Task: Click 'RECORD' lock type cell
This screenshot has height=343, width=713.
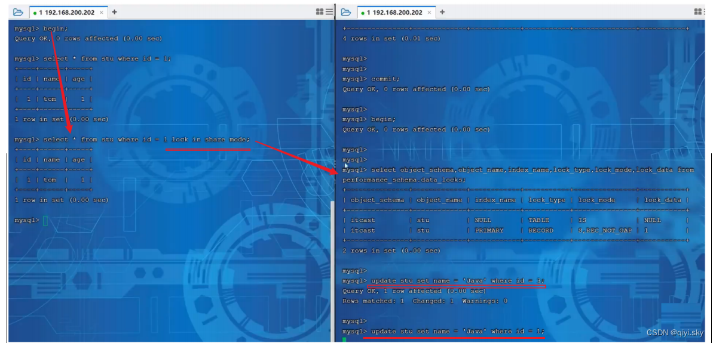Action: [x=541, y=230]
